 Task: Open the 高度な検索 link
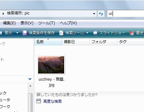click(x=53, y=101)
